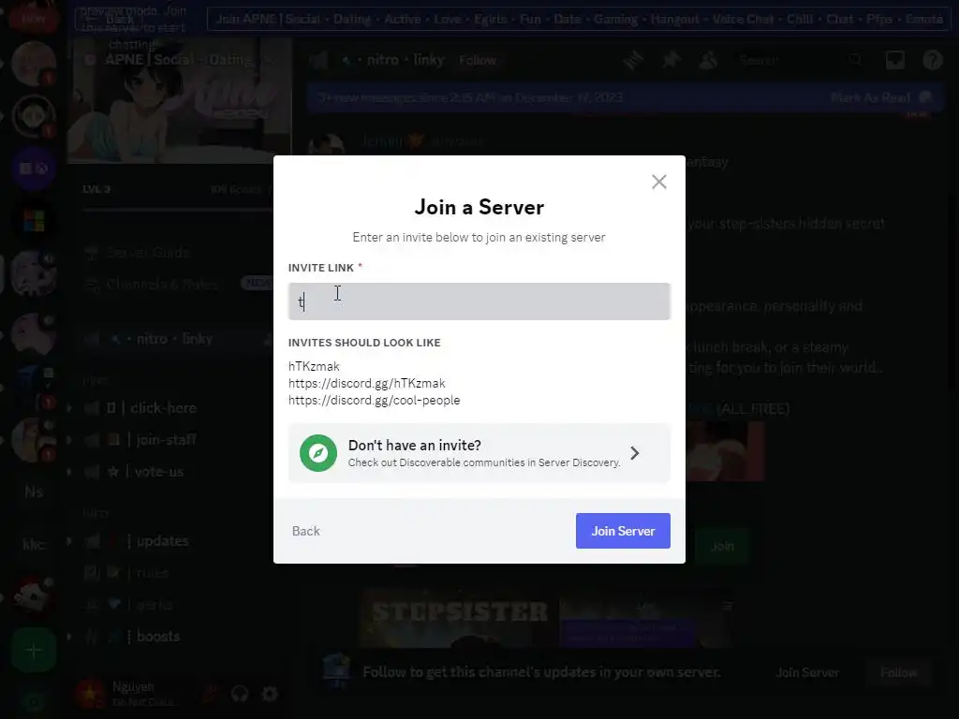Expand the join-staff channel arrow
Viewport: 959px width, 719px height.
coord(69,440)
